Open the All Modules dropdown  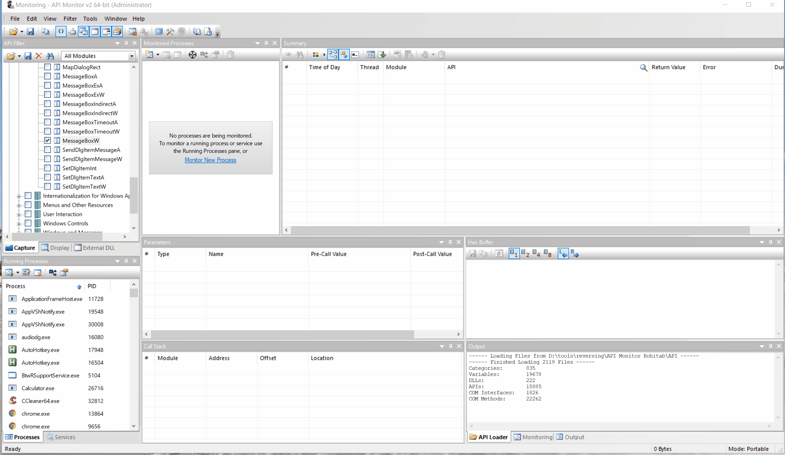(131, 56)
